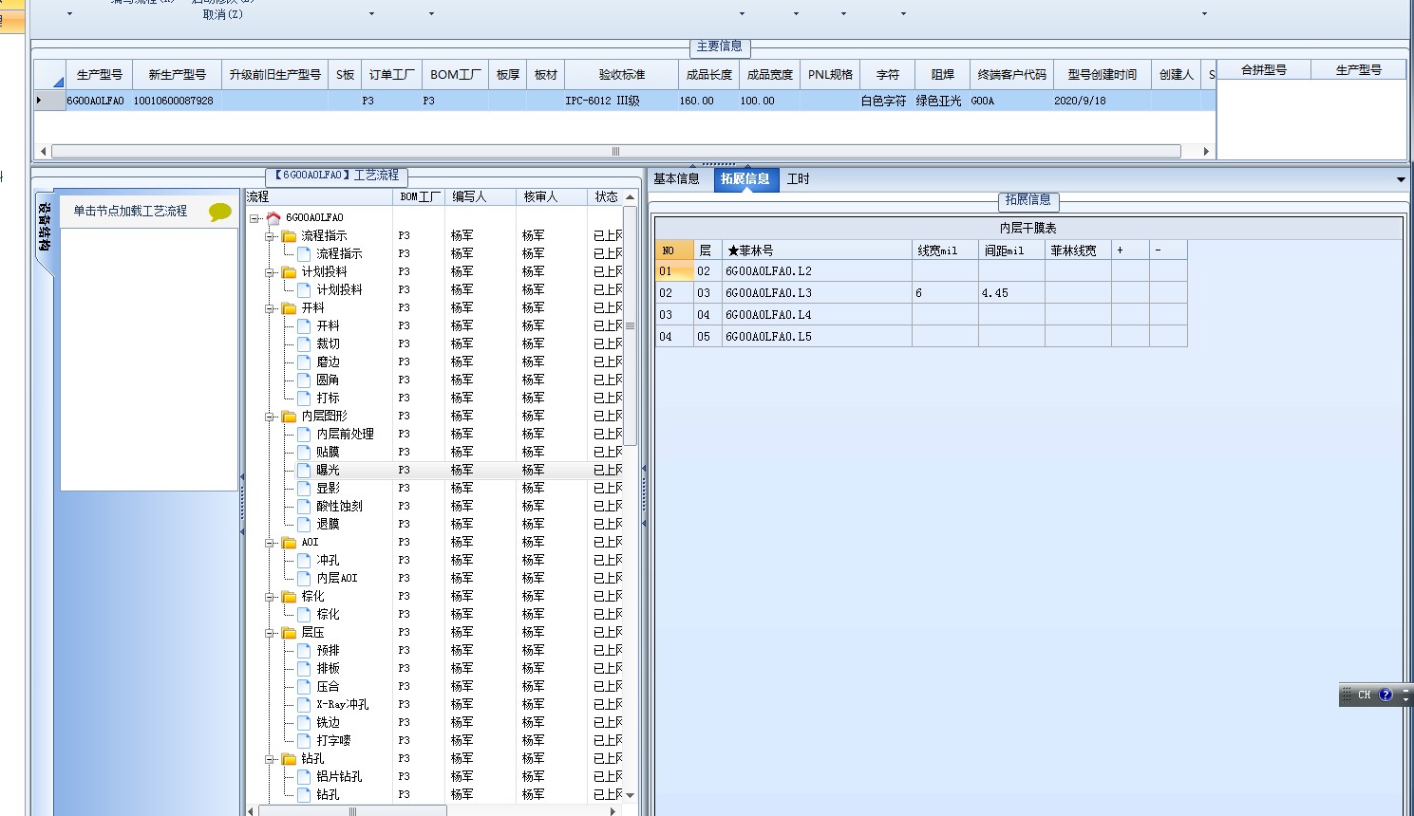The width and height of the screenshot is (1414, 816).
Task: Collapse the AOI folder node
Action: pyautogui.click(x=270, y=543)
